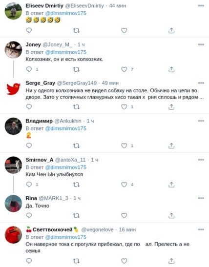Image resolution: width=209 pixels, height=267 pixels.
Task: Open more options on Rina's reply
Action: point(201,198)
